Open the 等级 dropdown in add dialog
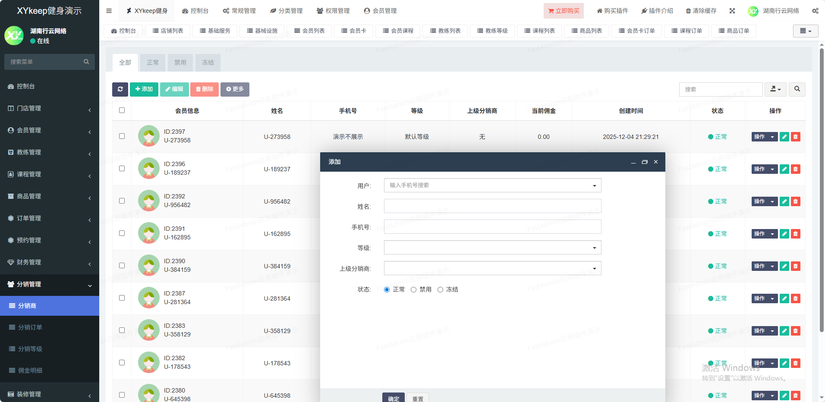This screenshot has width=825, height=402. 492,248
